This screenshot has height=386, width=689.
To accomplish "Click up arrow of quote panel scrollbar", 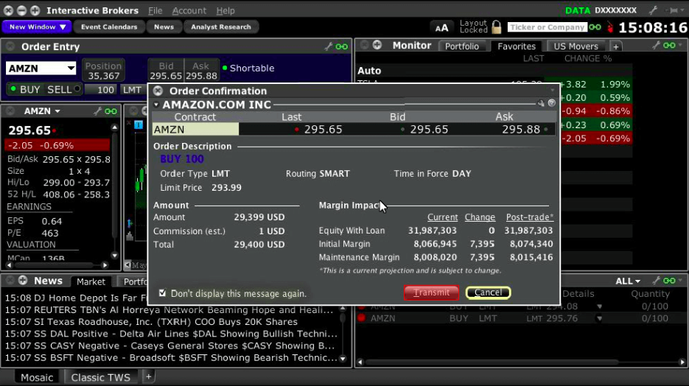I will pos(115,127).
